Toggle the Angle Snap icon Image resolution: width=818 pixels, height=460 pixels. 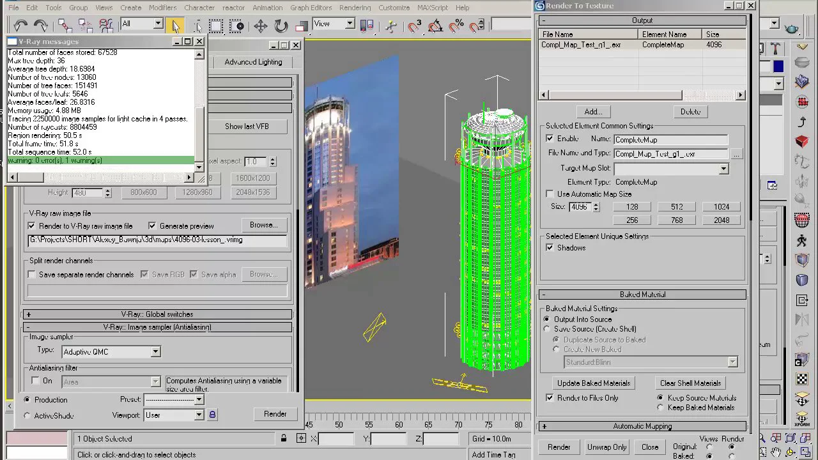(435, 25)
